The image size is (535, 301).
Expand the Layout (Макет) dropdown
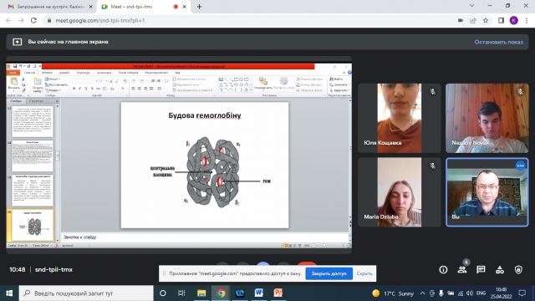53,79
